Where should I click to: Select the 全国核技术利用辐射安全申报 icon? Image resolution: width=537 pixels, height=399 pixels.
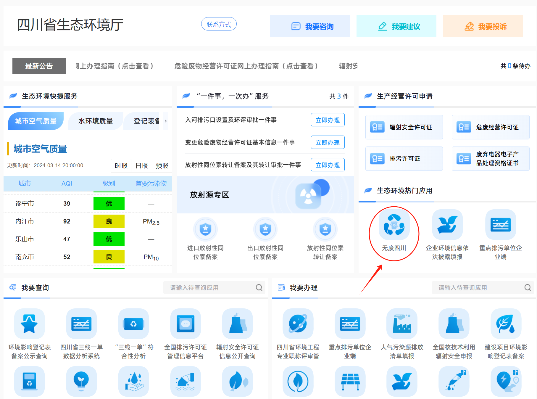click(454, 323)
